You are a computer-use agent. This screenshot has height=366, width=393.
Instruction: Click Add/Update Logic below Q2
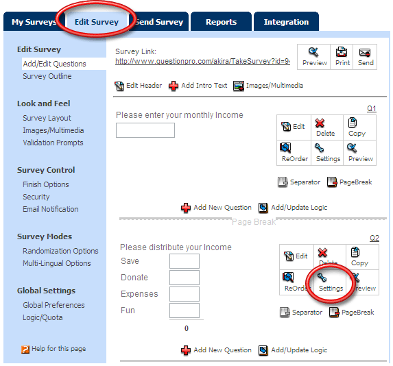293,350
